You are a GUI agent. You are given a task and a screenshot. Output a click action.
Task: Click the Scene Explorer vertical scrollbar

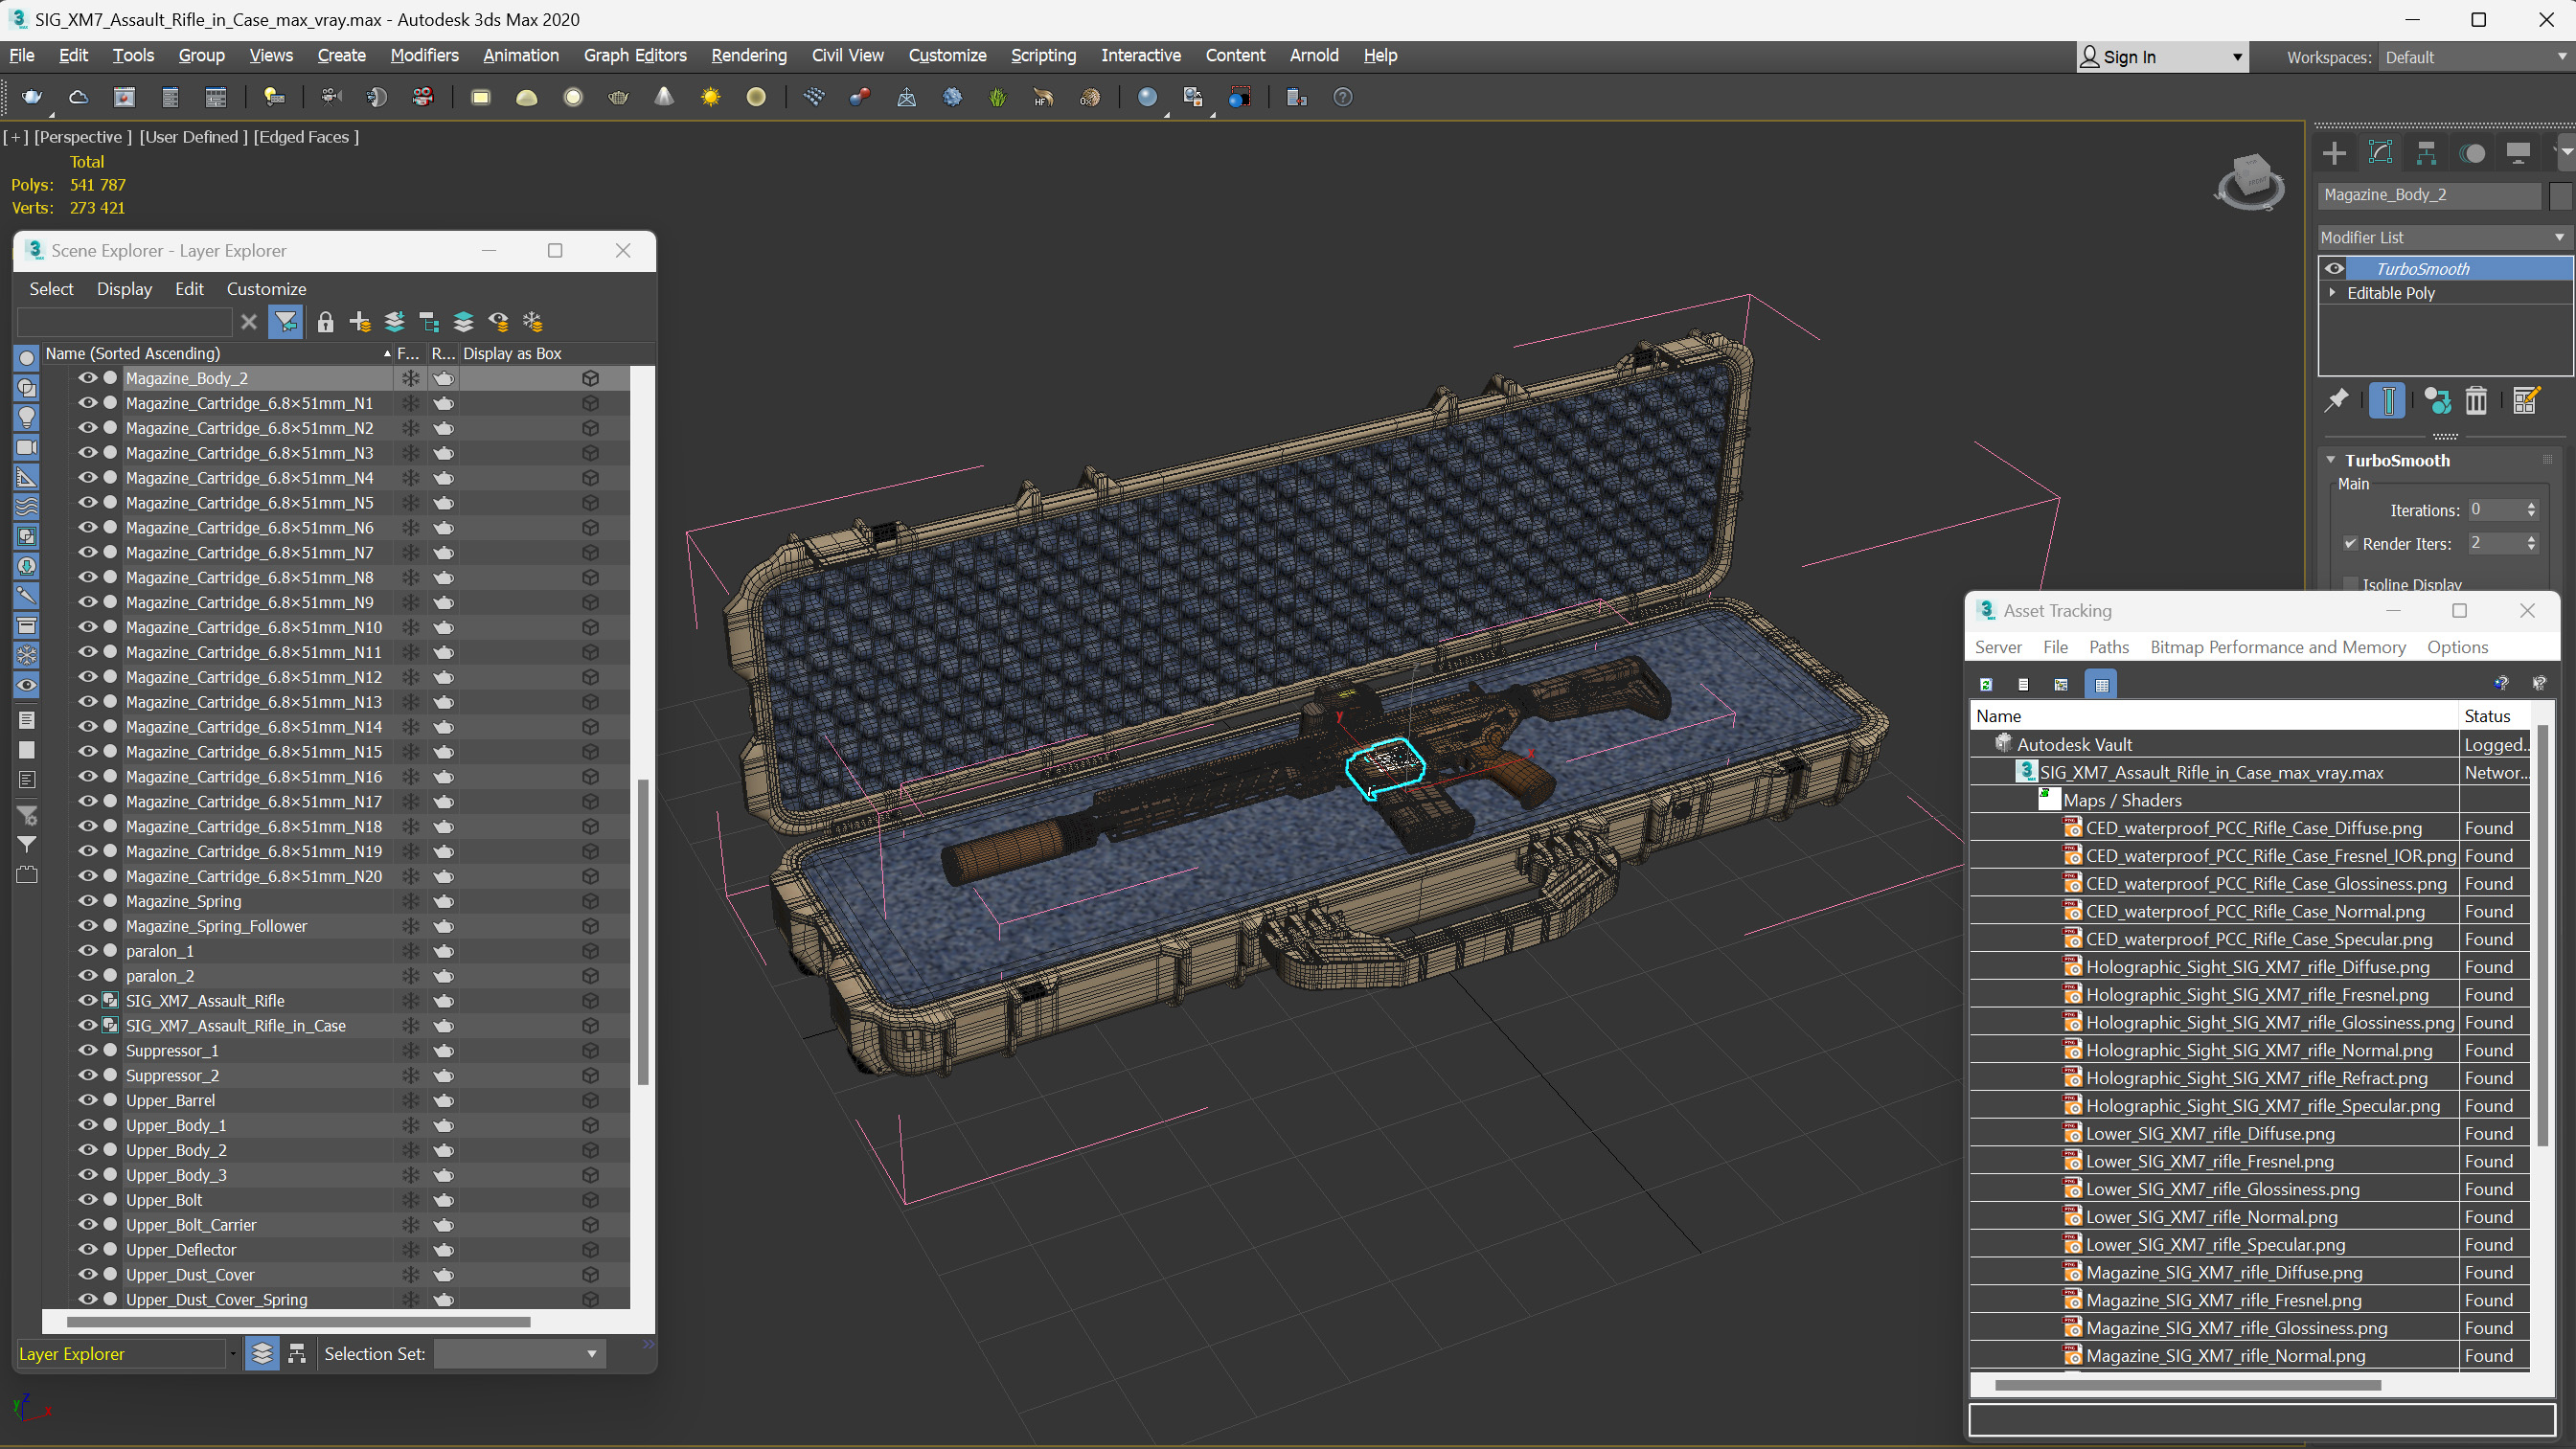643,930
